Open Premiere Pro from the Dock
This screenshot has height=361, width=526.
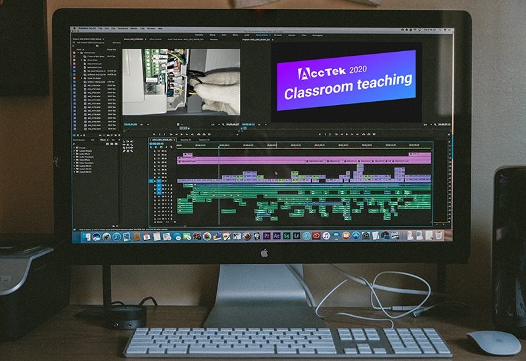coord(267,236)
